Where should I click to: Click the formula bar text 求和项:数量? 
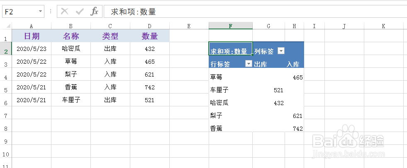tap(134, 12)
